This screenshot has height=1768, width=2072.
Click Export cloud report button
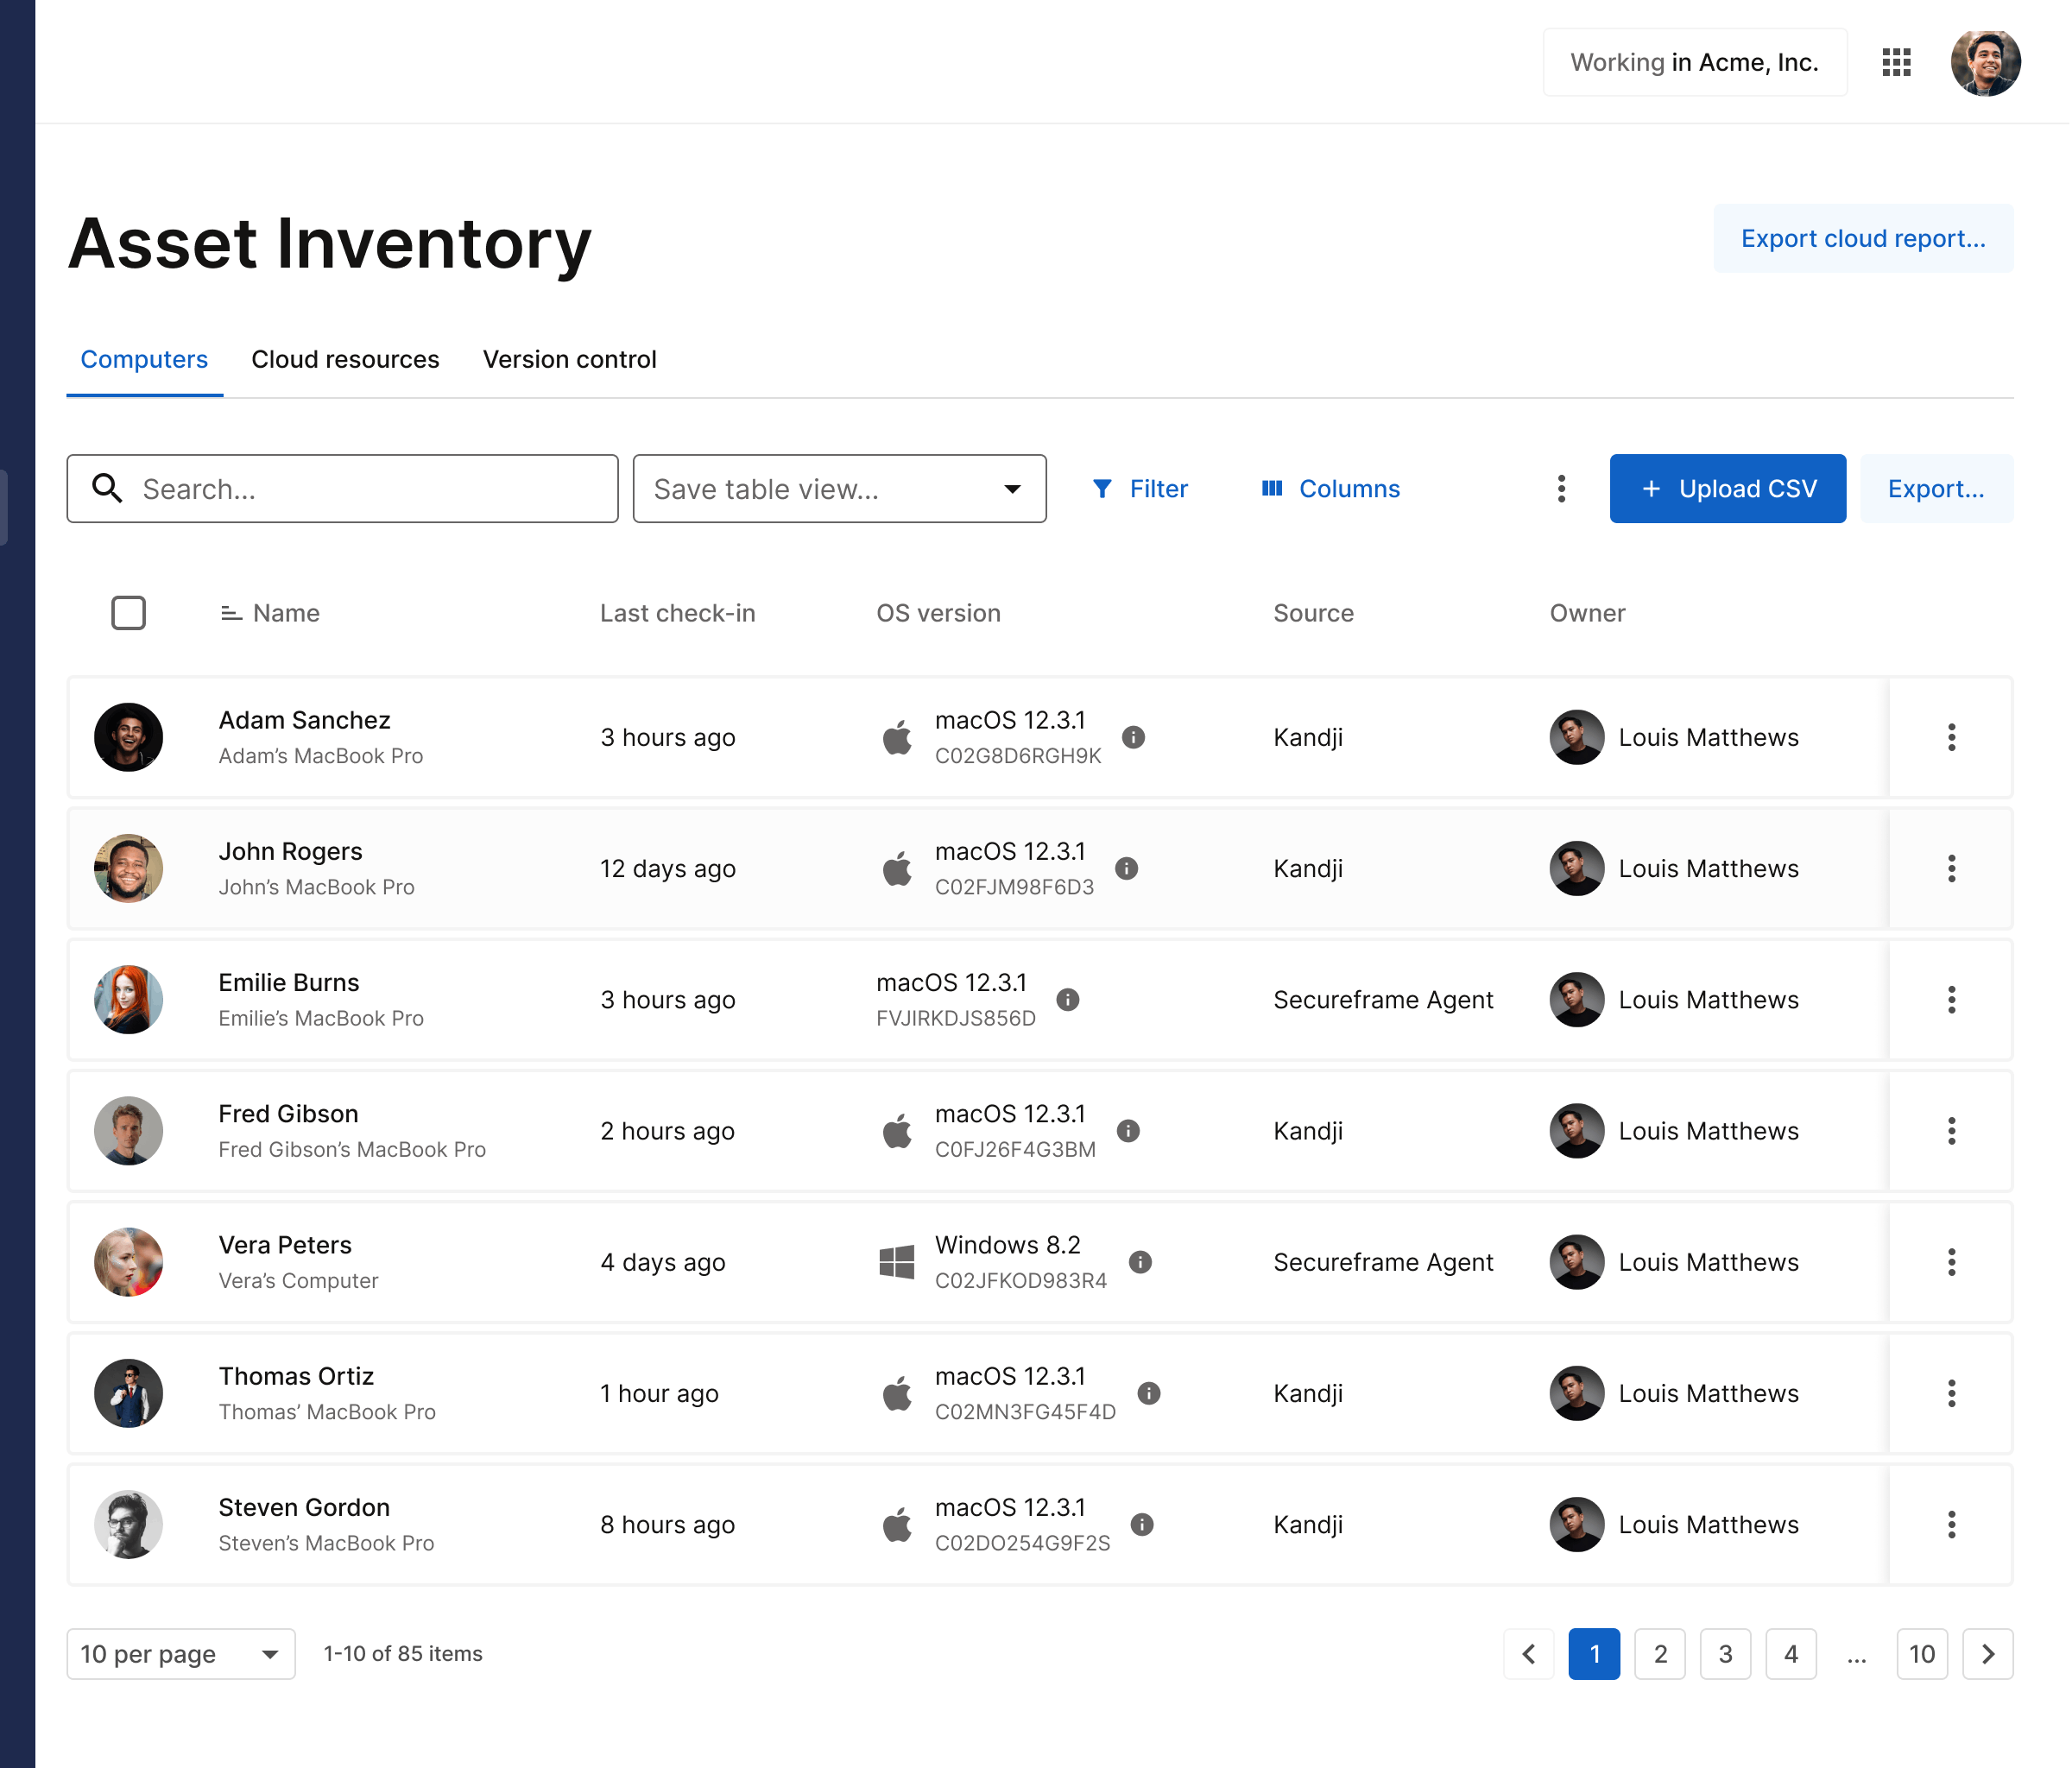[x=1862, y=239]
